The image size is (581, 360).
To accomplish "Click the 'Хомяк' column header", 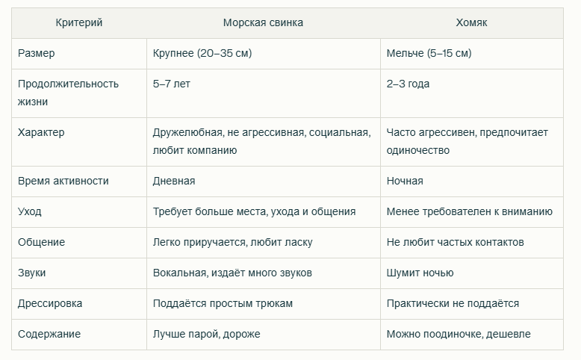I will [x=471, y=23].
